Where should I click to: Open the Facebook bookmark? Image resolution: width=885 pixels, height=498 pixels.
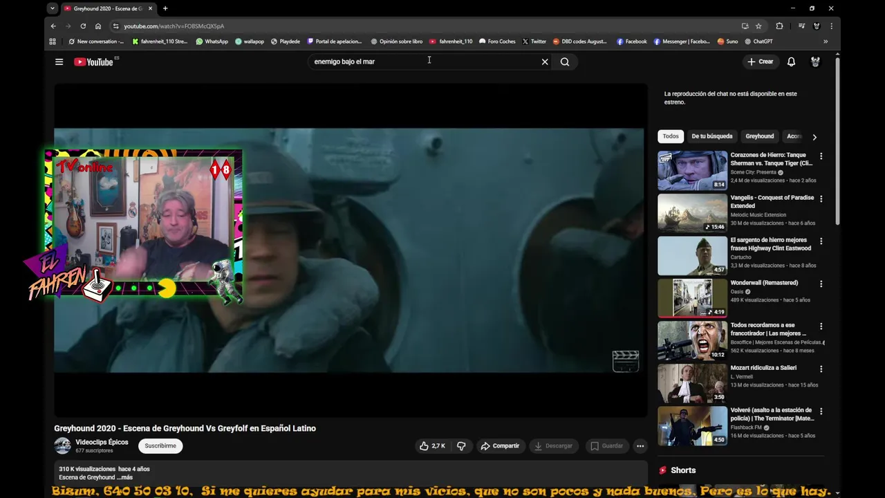(x=631, y=41)
